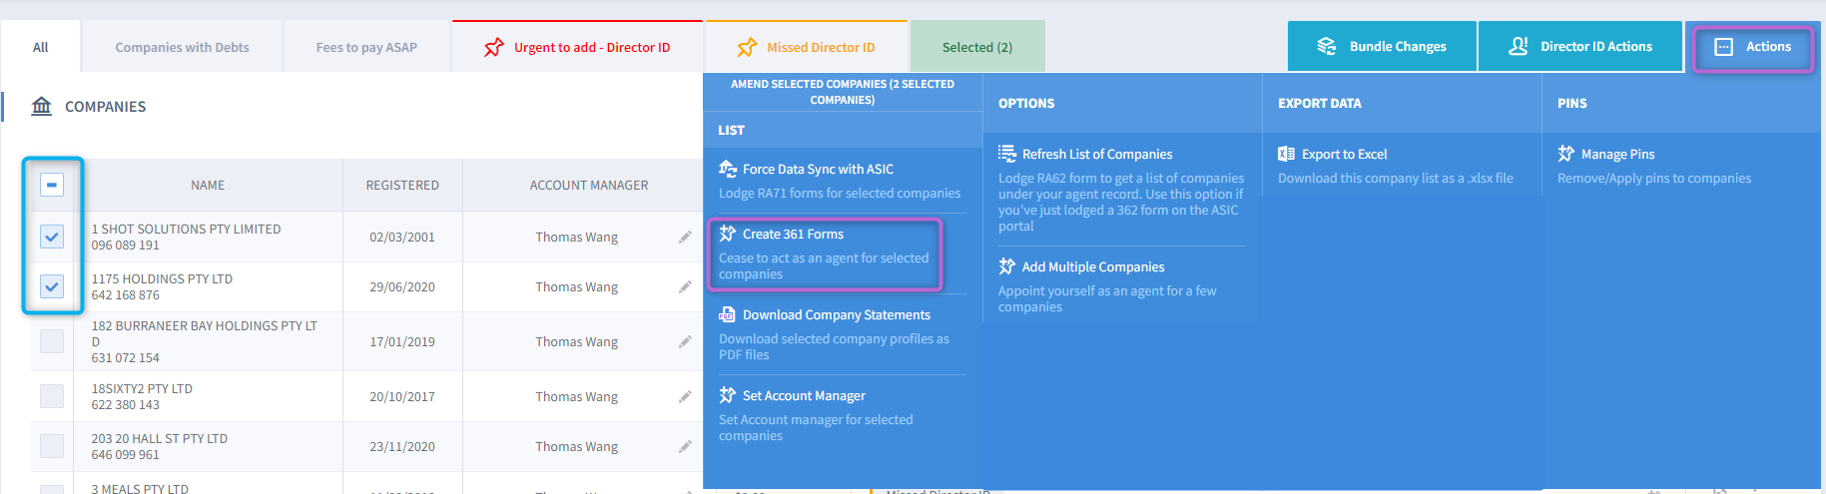
Task: Click the Force Data Sync icon
Action: 727,169
